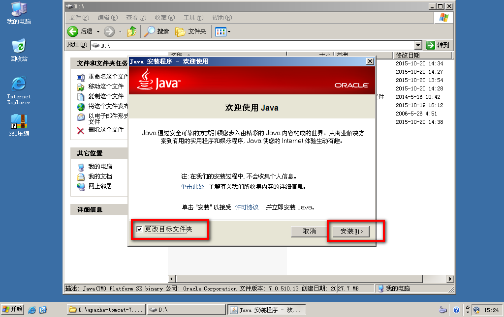Open the Views icon menu
The width and height of the screenshot is (504, 317).
220,31
